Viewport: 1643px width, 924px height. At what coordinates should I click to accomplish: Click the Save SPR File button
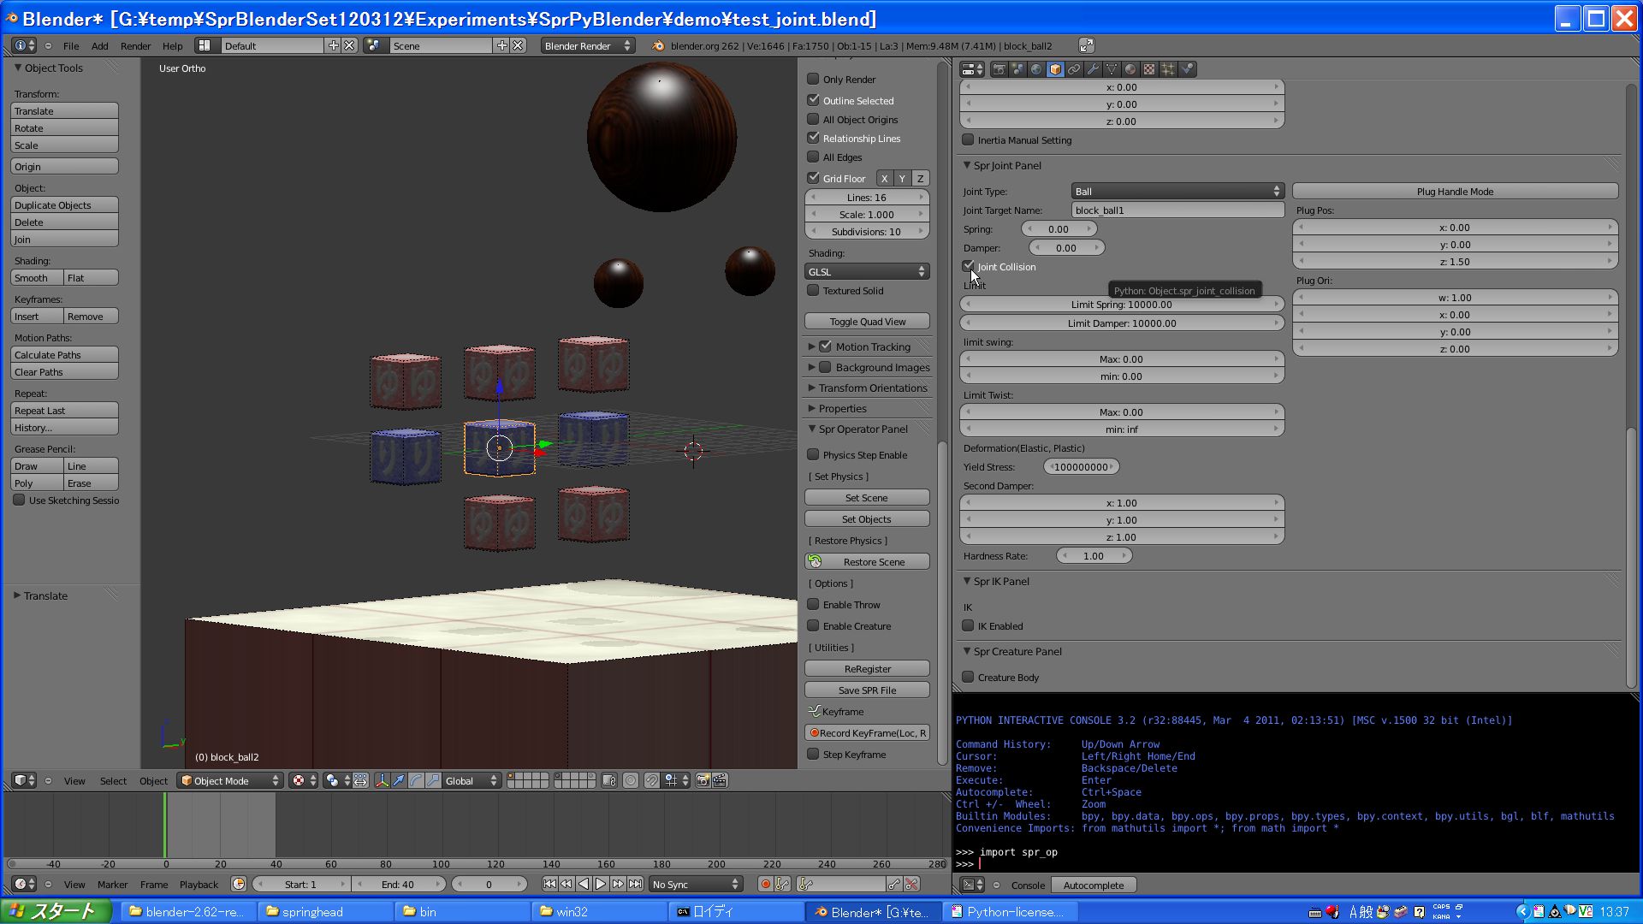coord(867,690)
